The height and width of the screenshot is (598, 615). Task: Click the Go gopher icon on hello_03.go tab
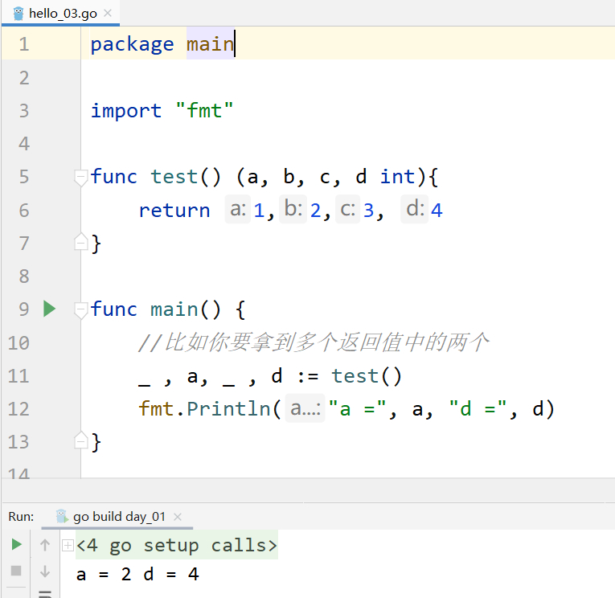click(x=18, y=13)
